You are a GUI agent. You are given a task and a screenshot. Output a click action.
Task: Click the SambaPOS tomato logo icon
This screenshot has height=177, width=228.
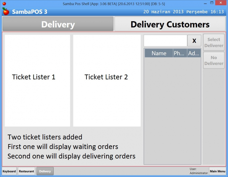(x=6, y=12)
